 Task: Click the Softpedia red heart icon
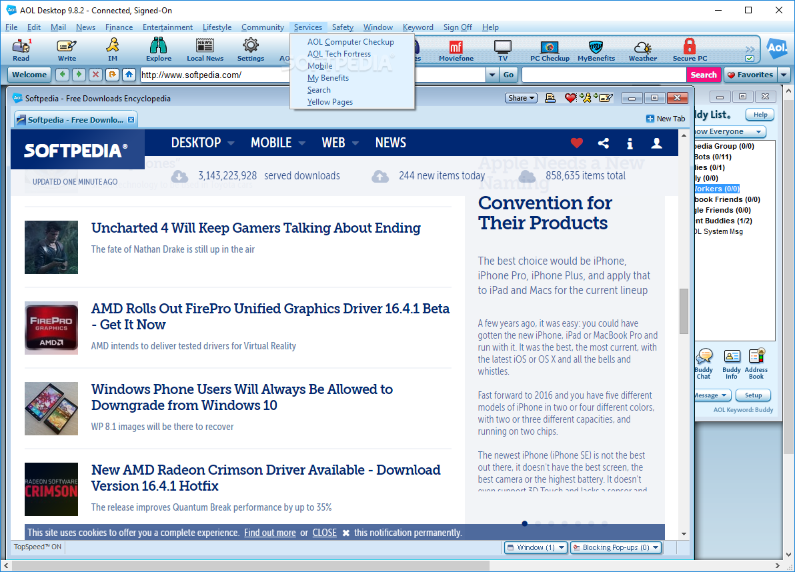tap(576, 143)
